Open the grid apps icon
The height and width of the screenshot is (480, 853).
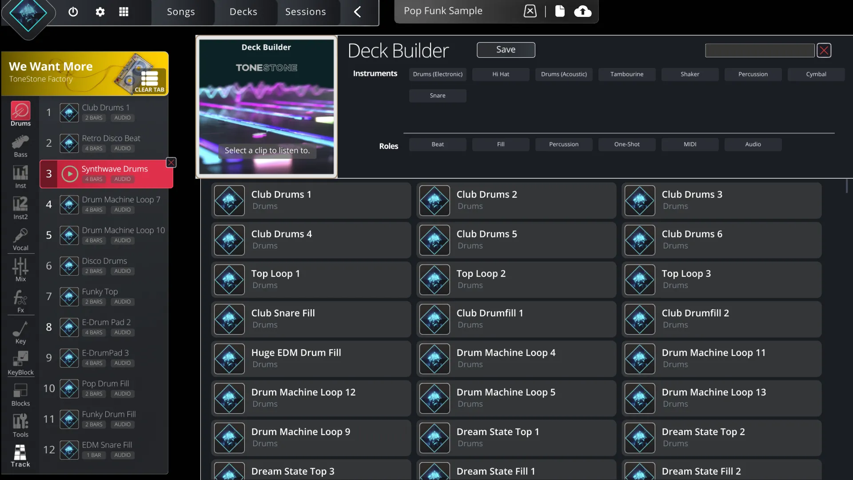click(x=124, y=12)
